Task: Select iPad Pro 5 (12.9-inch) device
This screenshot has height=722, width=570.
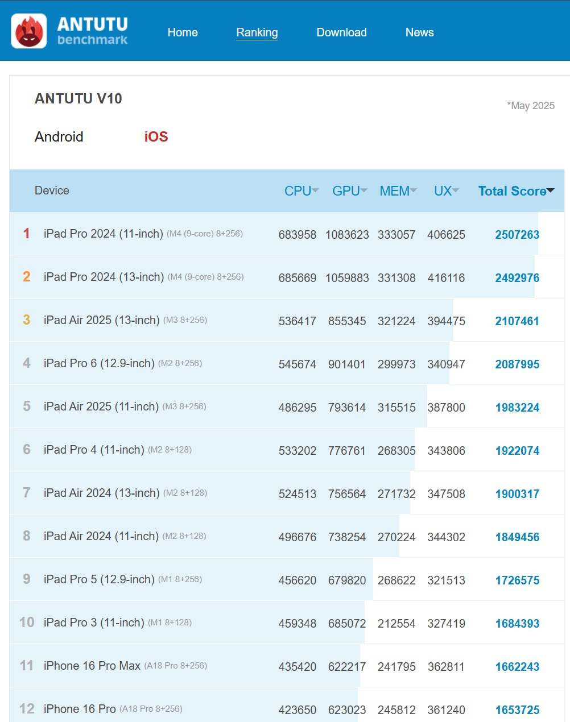Action: tap(123, 579)
